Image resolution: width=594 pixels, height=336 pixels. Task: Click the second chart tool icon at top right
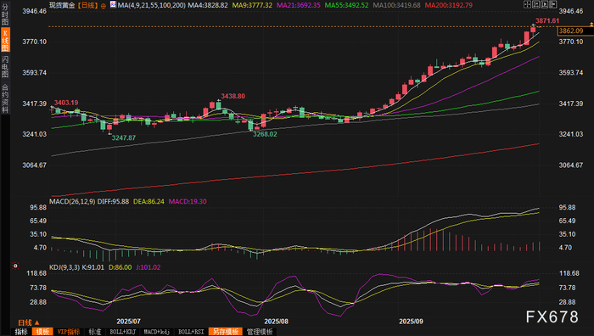(x=536, y=4)
